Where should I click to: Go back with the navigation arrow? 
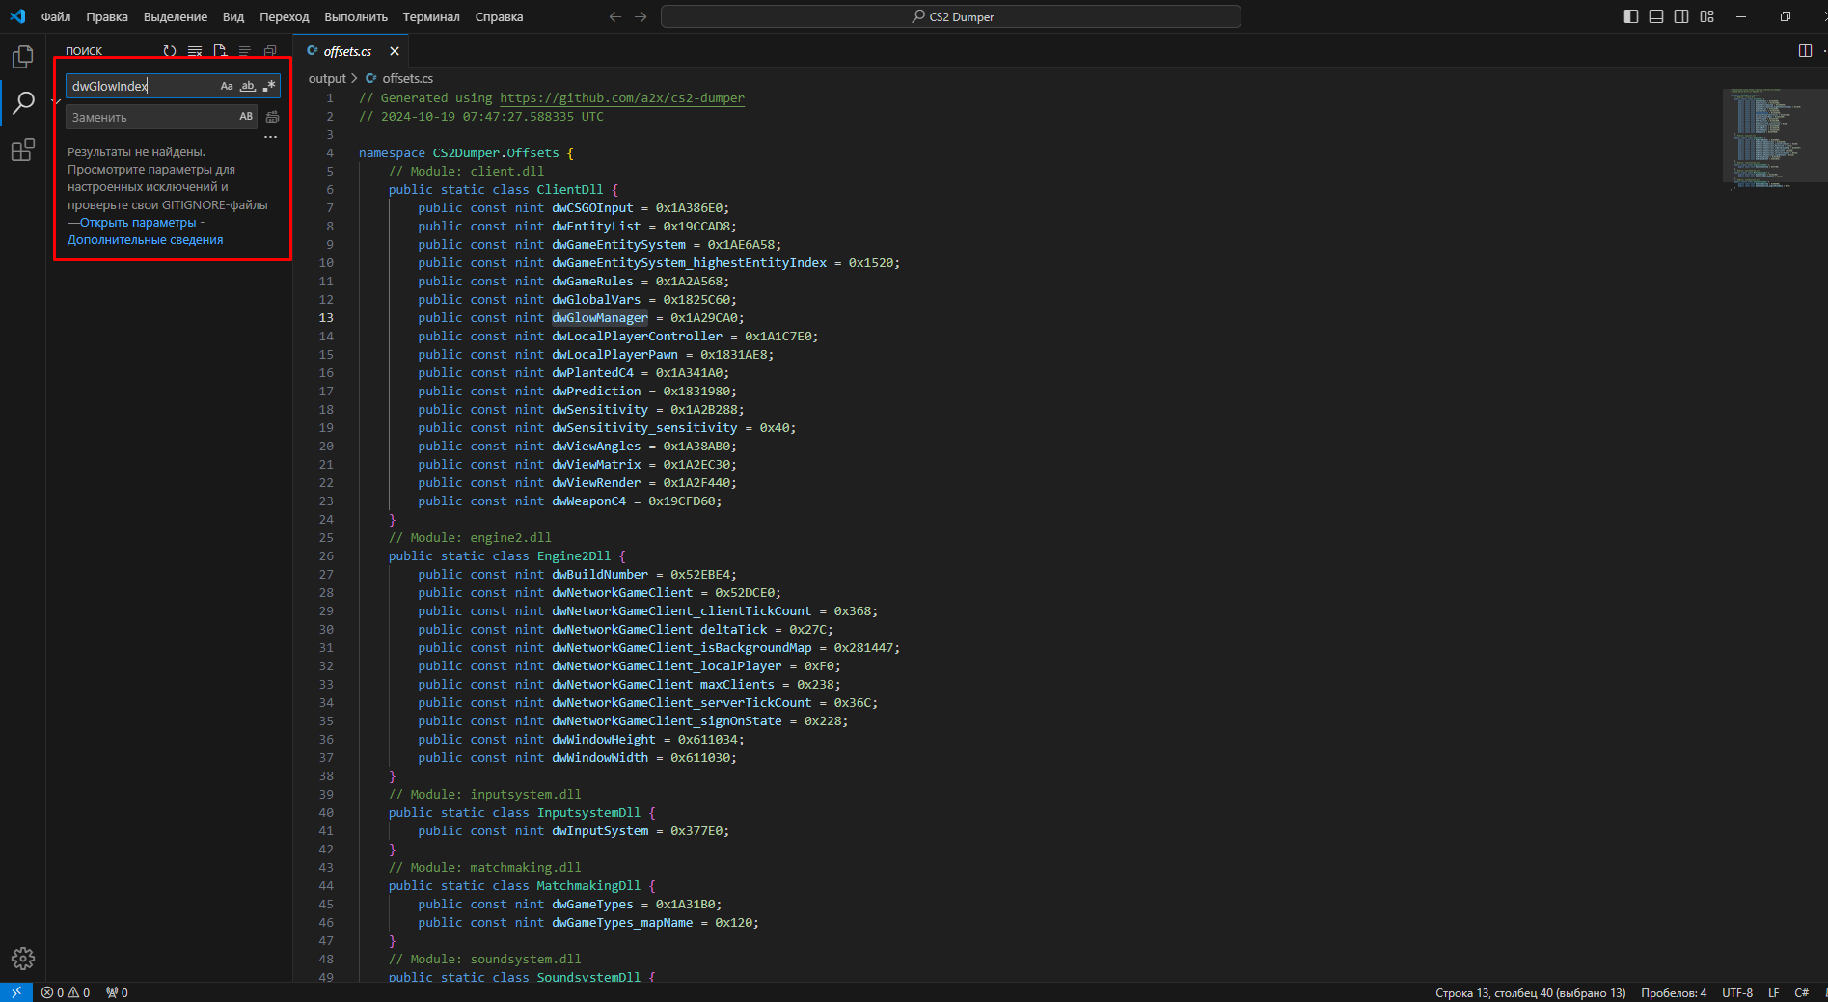tap(615, 16)
